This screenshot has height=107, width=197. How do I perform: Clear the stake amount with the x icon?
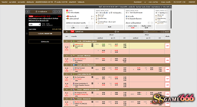pyautogui.click(x=39, y=24)
